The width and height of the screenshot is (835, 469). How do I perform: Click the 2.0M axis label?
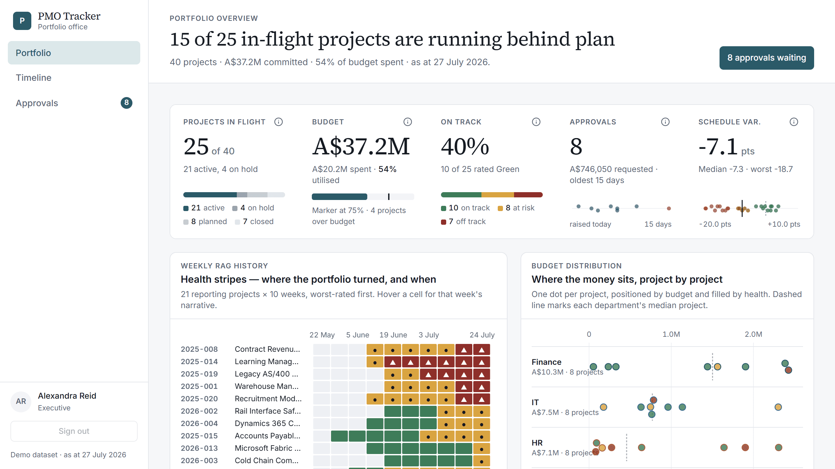(x=753, y=334)
